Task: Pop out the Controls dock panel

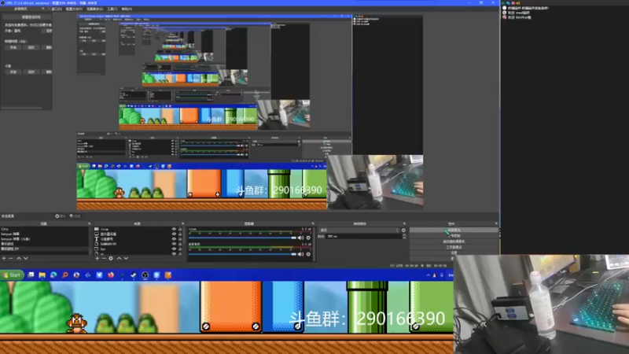Action: 496,223
